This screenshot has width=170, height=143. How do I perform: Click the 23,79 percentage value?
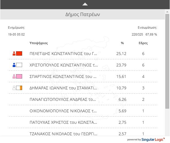point(121,65)
